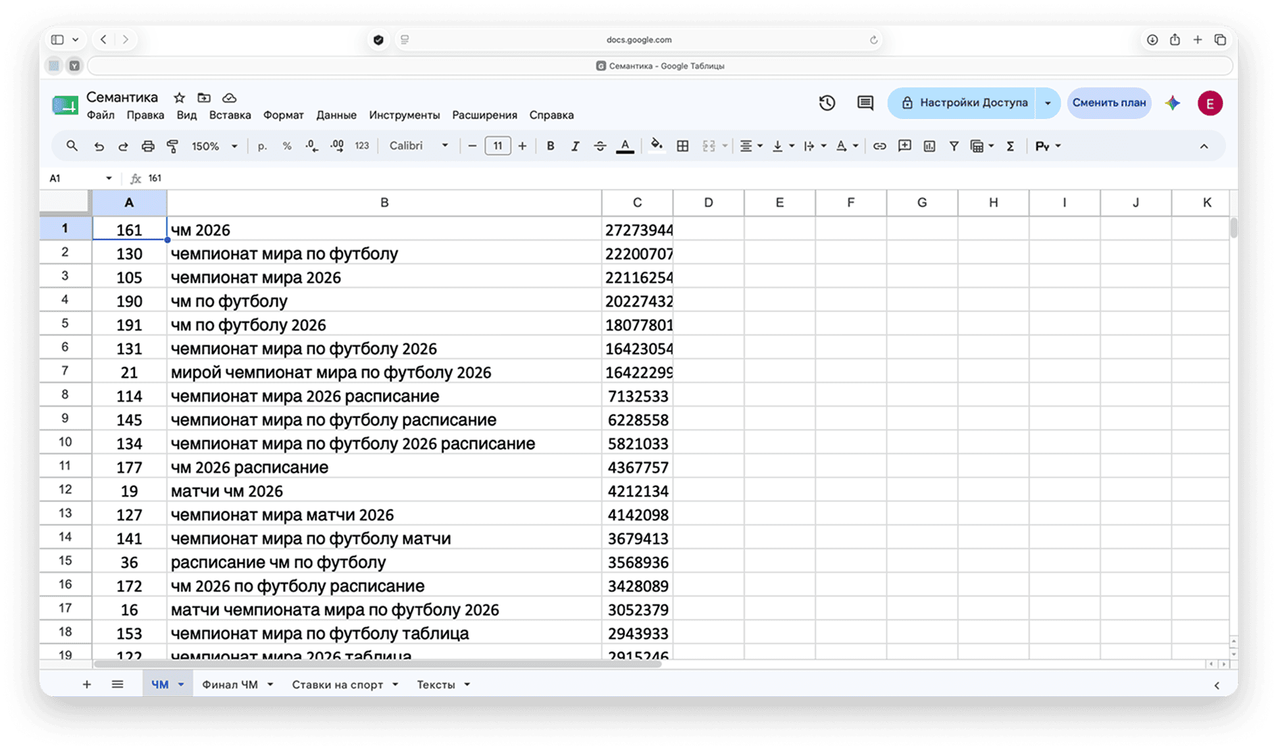This screenshot has height=750, width=1278.
Task: Open the borders tool
Action: coord(683,146)
